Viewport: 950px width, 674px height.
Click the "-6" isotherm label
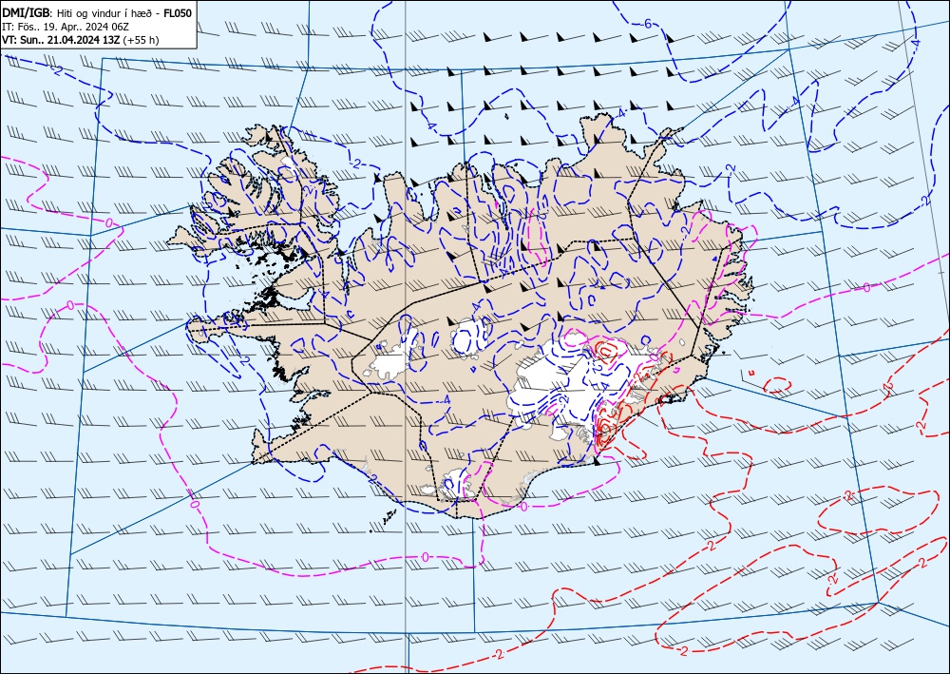point(645,24)
